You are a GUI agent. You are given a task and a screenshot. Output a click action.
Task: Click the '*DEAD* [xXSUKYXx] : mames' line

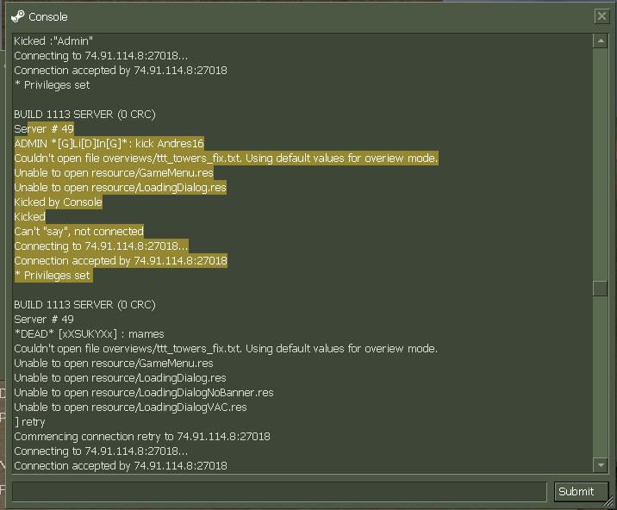click(x=90, y=334)
